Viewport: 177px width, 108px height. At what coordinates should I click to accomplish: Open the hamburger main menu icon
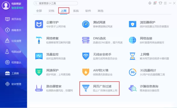(x=165, y=3)
